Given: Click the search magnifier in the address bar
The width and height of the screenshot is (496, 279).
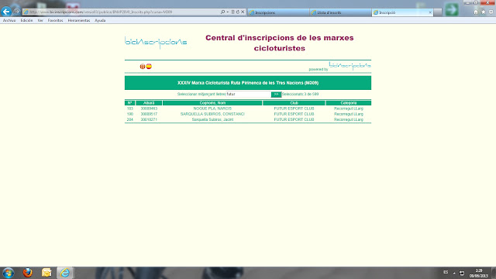Looking at the screenshot, I should (x=222, y=12).
